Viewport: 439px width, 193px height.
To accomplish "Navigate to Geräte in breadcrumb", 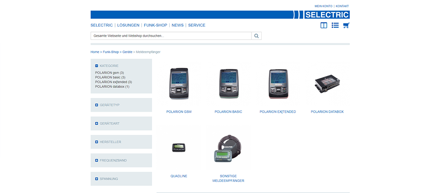I will 127,52.
